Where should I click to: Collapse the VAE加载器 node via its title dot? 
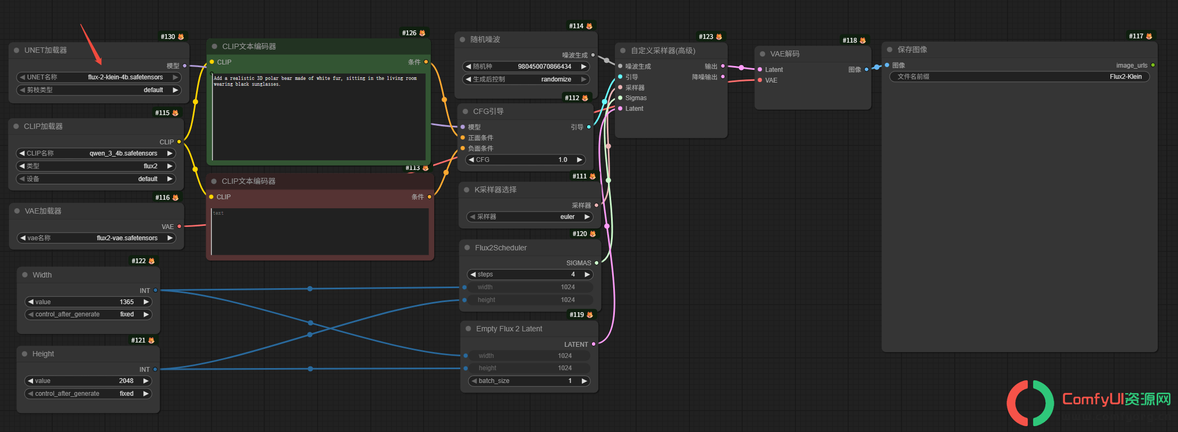click(18, 211)
